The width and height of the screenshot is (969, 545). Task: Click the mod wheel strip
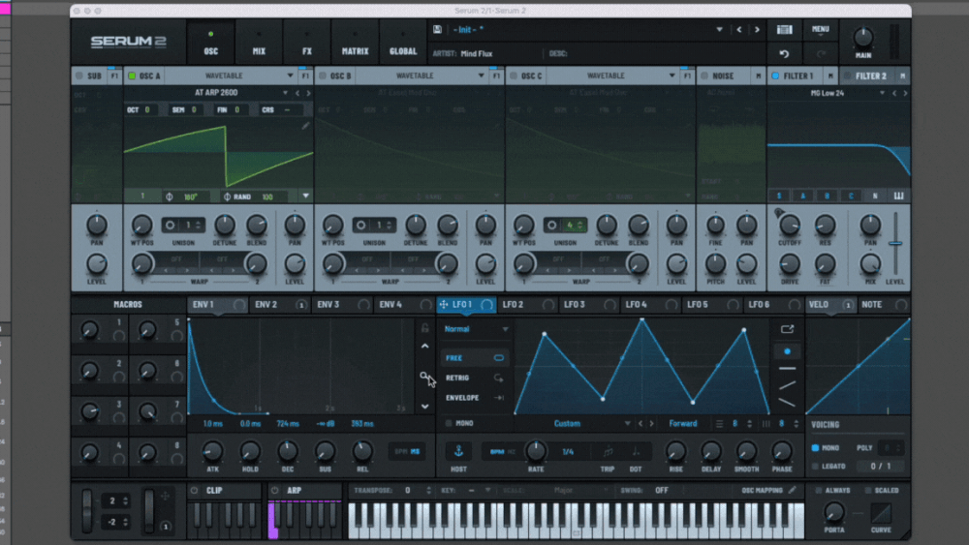(149, 510)
